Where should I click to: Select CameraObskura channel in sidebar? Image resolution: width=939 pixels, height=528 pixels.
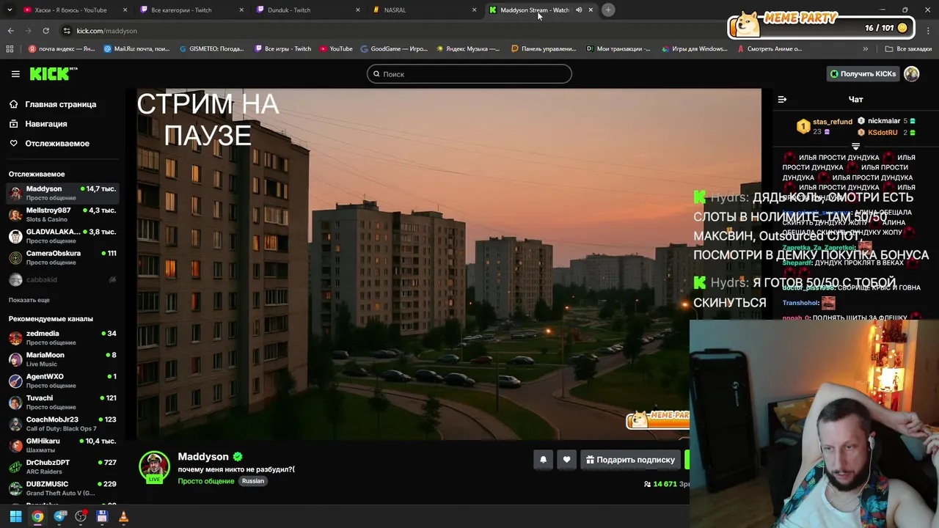(x=62, y=257)
